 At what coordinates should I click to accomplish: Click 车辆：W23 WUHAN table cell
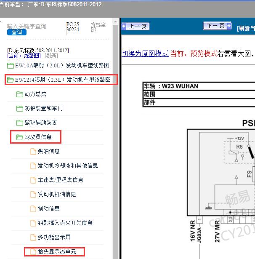pos(199,86)
